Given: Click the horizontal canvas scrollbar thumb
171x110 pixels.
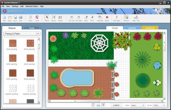Looking at the screenshot, I should (75, 101).
